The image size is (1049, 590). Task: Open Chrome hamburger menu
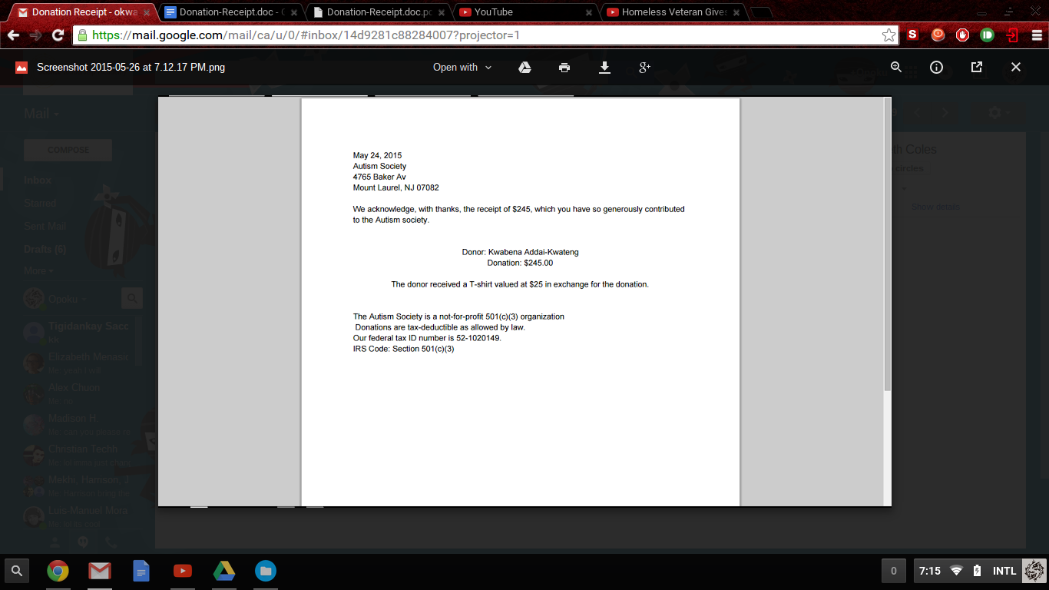[x=1037, y=35]
